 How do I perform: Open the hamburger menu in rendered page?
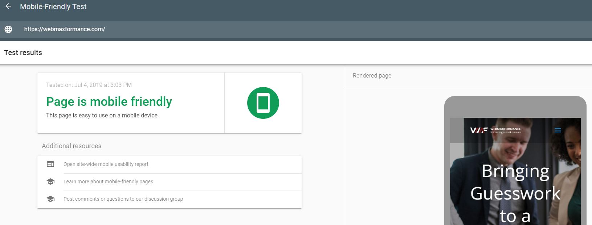[x=558, y=130]
